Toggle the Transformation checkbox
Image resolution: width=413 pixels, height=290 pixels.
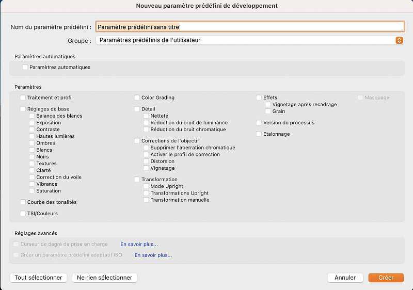137,180
